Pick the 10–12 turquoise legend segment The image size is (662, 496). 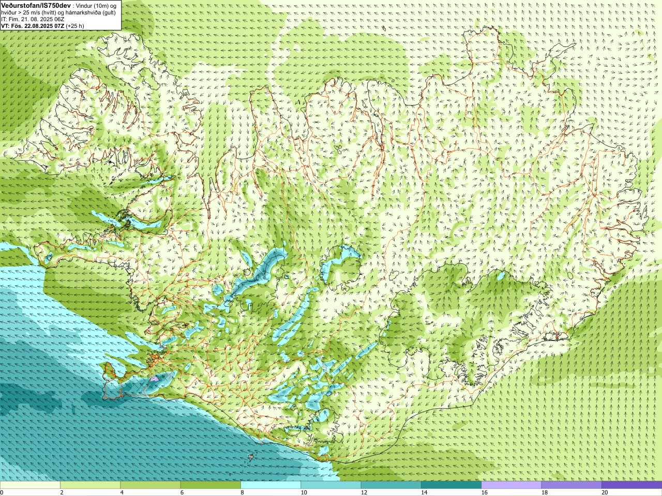coord(331,485)
